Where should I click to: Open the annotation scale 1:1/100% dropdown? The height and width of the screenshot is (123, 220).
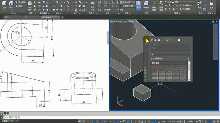166,122
